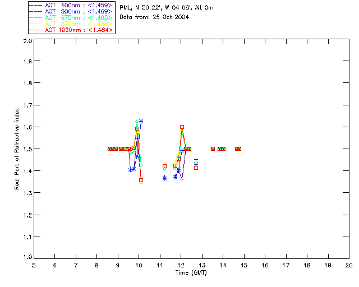Click the x-axis tick label 8
The height and width of the screenshot is (287, 359).
click(97, 265)
